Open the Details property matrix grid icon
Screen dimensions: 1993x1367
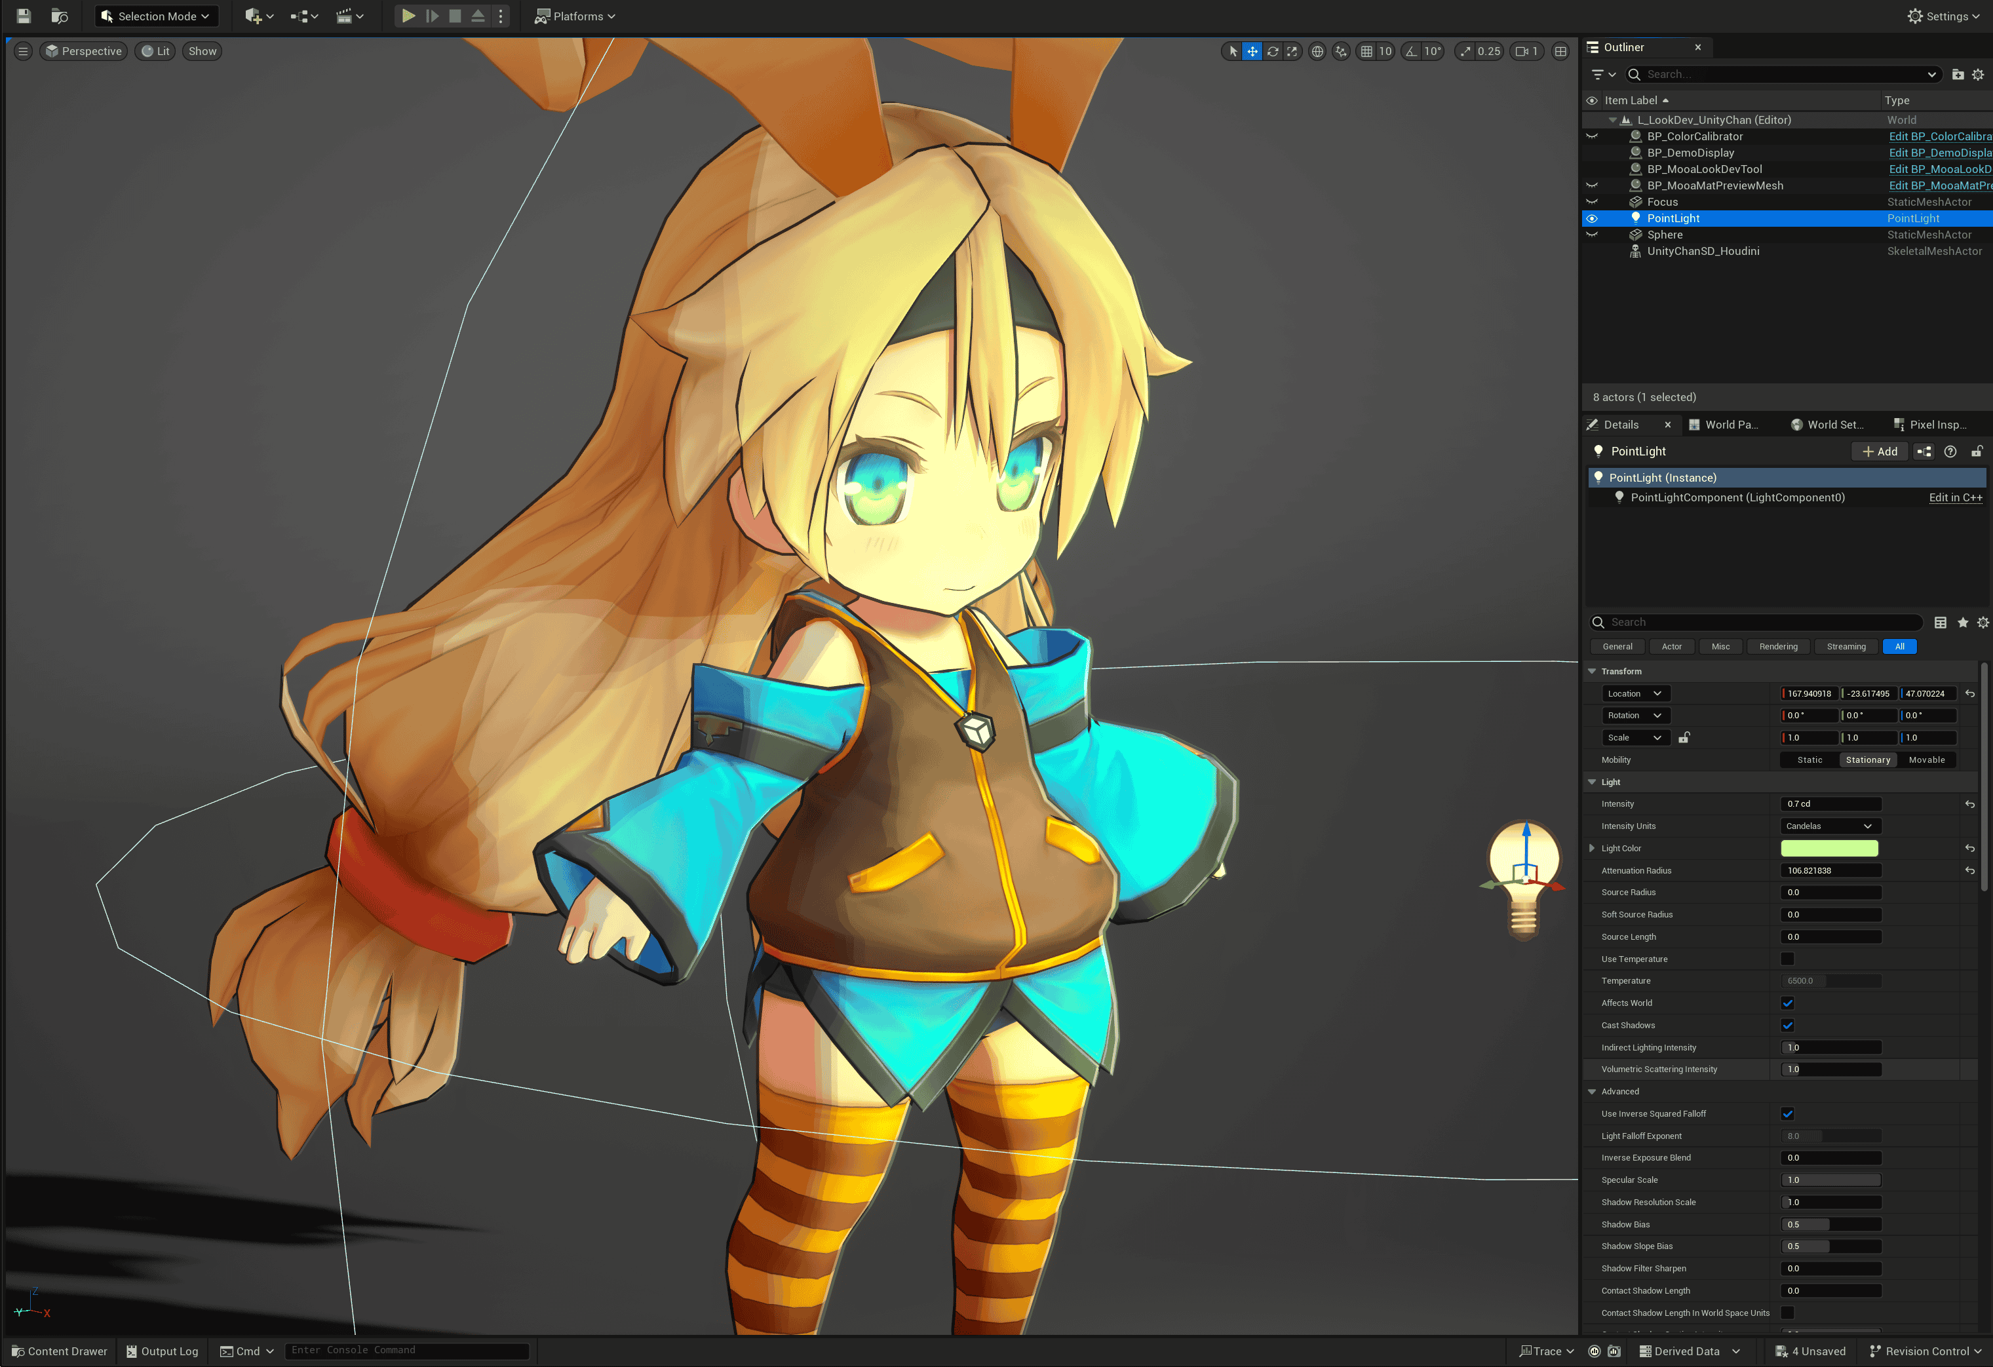(x=1941, y=623)
